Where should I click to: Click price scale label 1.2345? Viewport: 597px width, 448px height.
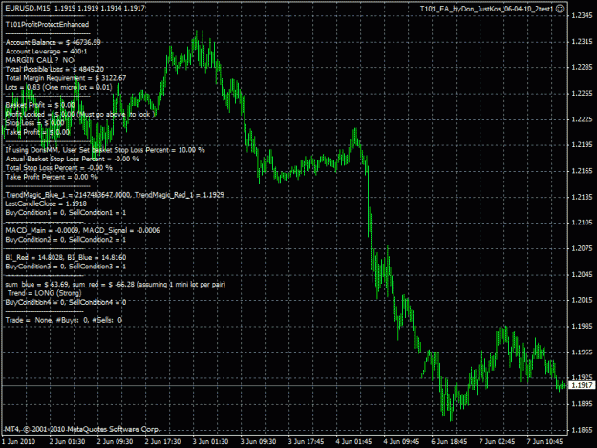coord(583,15)
